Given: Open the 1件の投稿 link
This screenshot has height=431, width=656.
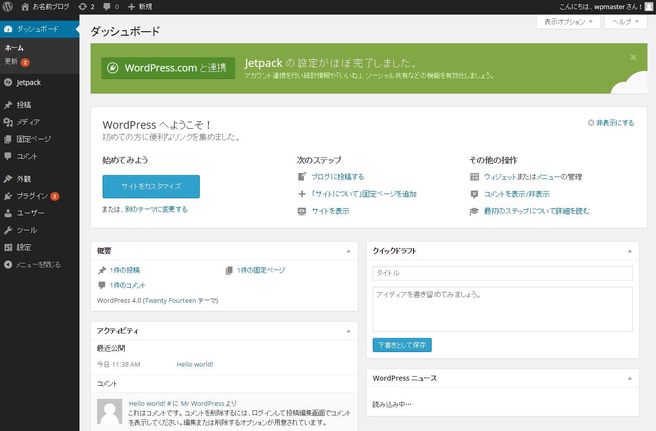Looking at the screenshot, I should 125,270.
